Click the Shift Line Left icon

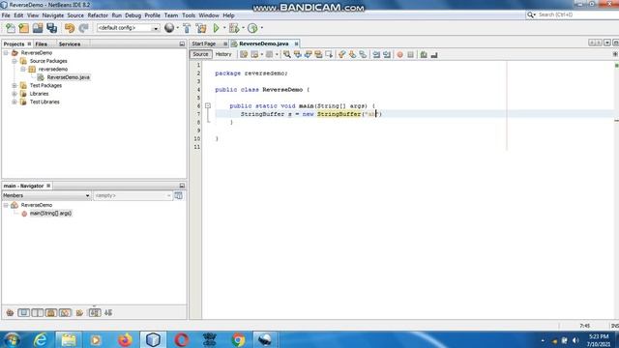[x=376, y=55]
